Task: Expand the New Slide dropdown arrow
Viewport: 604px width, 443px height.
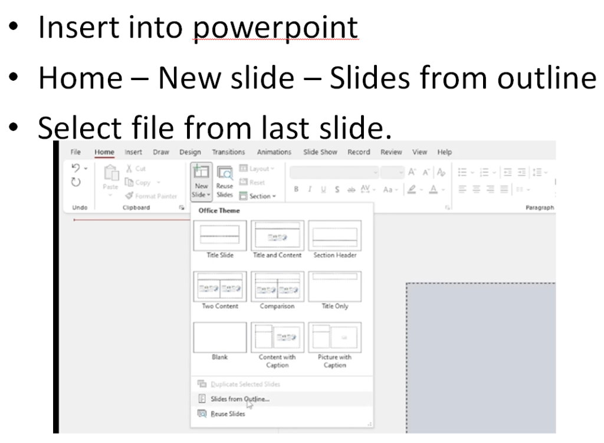Action: 208,195
